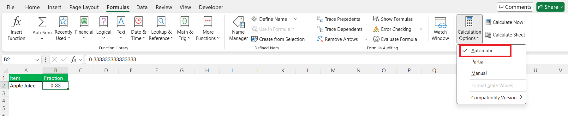Open the Insert Function dialog

pos(16,29)
